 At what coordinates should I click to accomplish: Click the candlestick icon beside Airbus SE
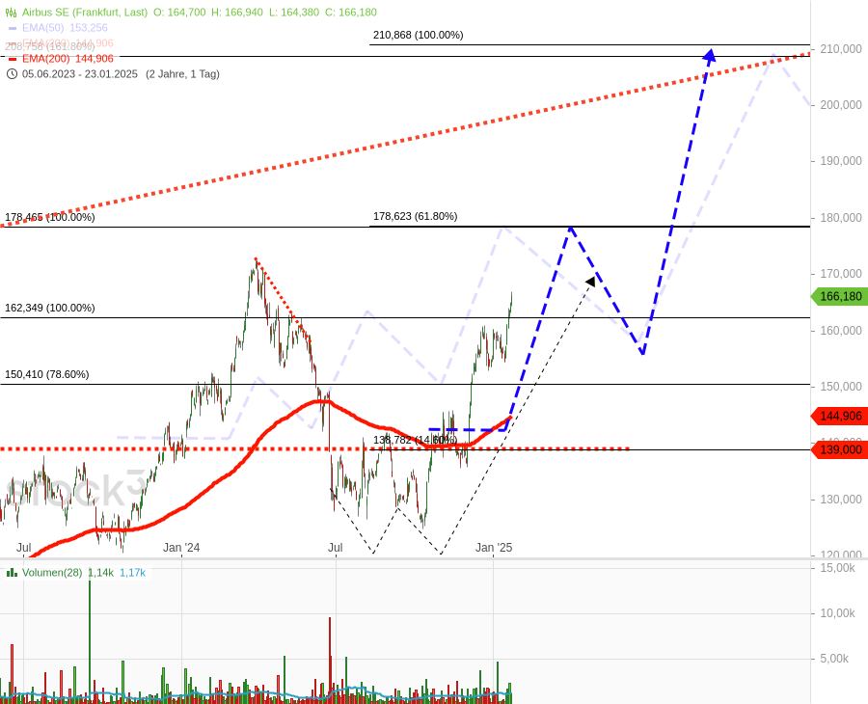12,13
